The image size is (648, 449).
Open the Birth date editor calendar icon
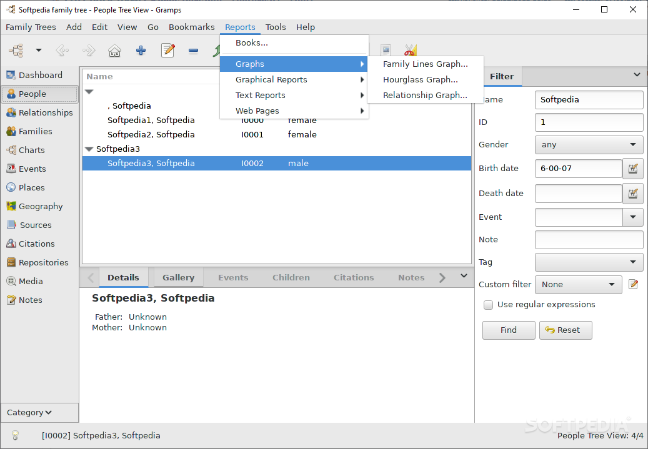click(x=633, y=169)
